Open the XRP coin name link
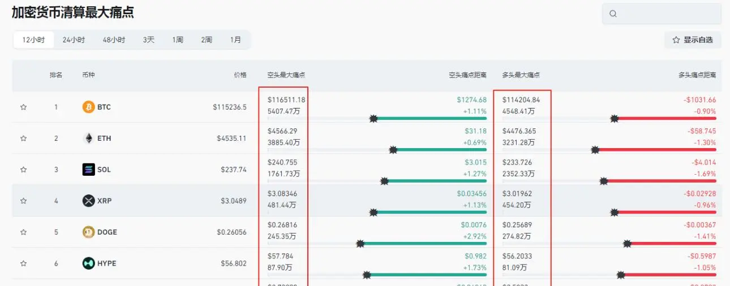This screenshot has height=286, width=730. tap(105, 201)
